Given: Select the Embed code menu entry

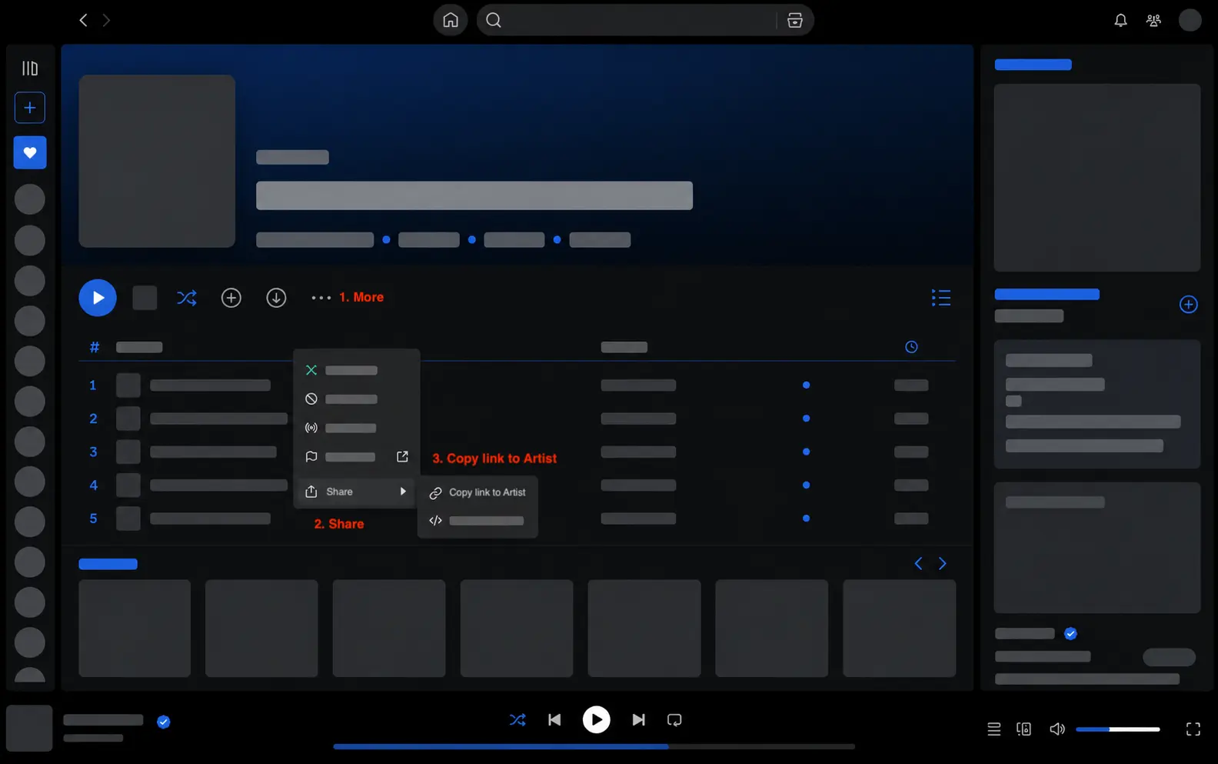Looking at the screenshot, I should point(478,521).
